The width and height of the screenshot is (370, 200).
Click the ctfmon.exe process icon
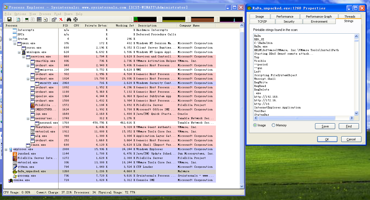point(15,167)
